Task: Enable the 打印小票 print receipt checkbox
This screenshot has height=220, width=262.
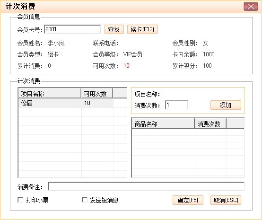Action: pos(20,200)
